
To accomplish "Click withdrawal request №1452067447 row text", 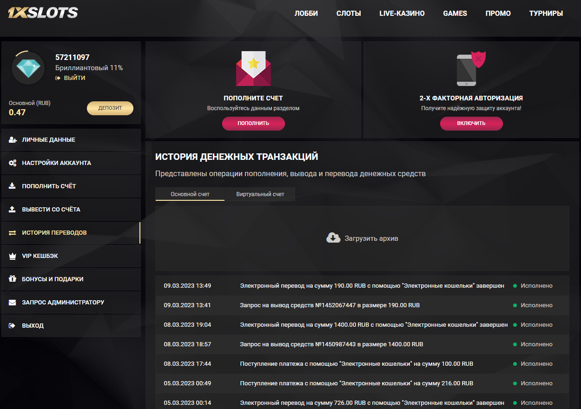I will (x=330, y=305).
